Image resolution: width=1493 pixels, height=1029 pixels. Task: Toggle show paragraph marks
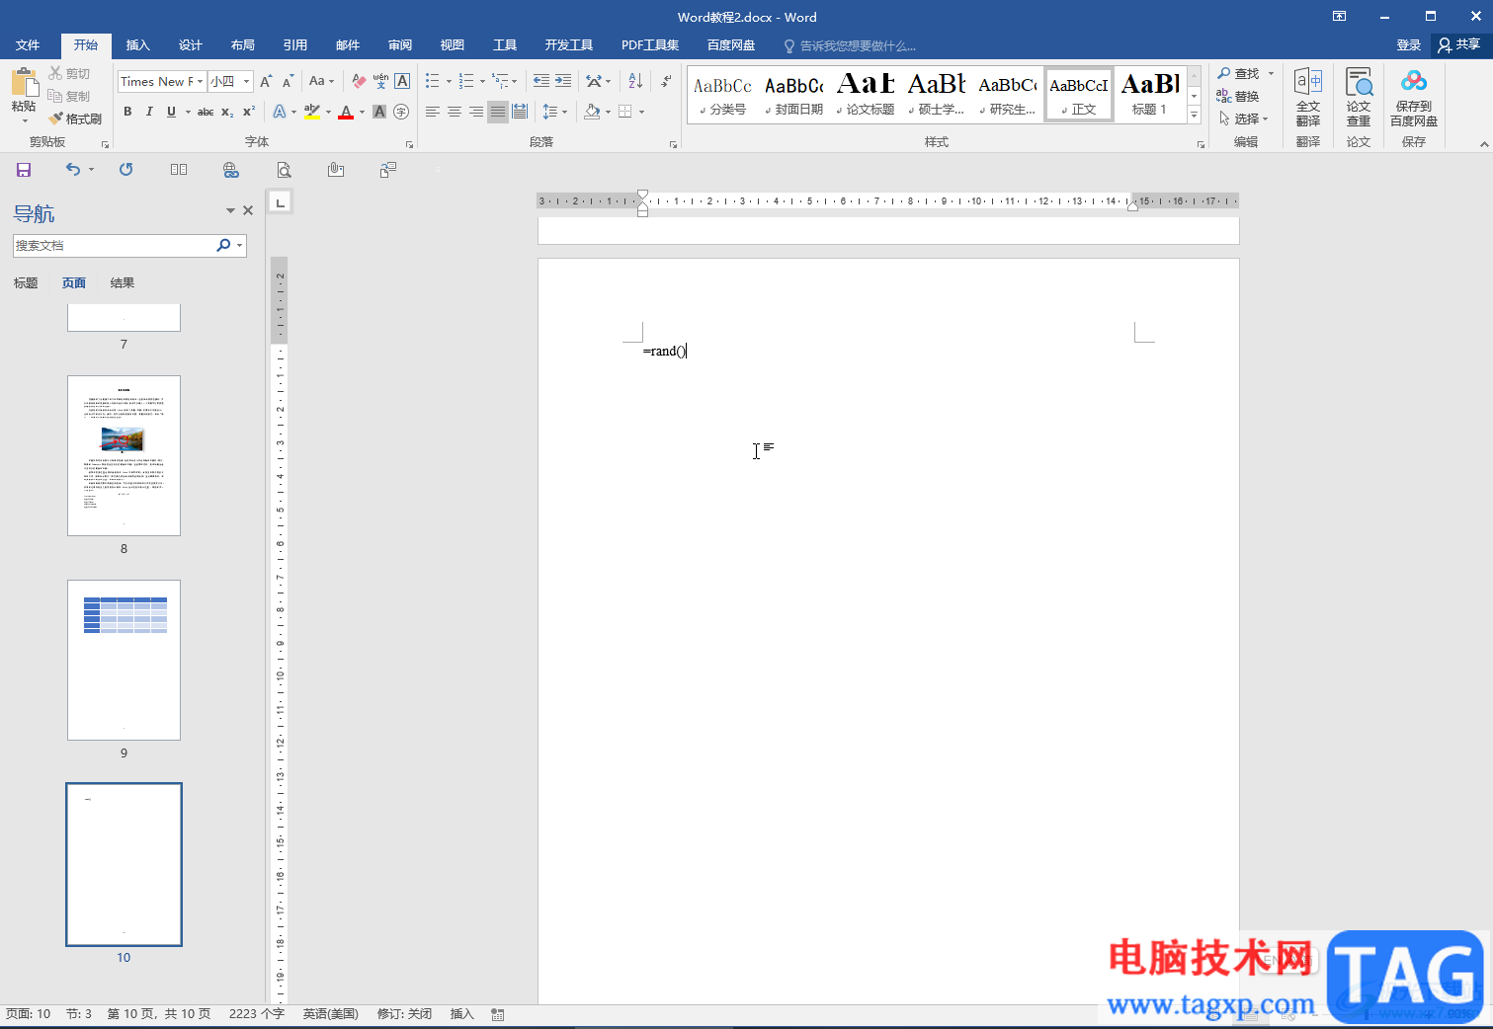tap(667, 81)
